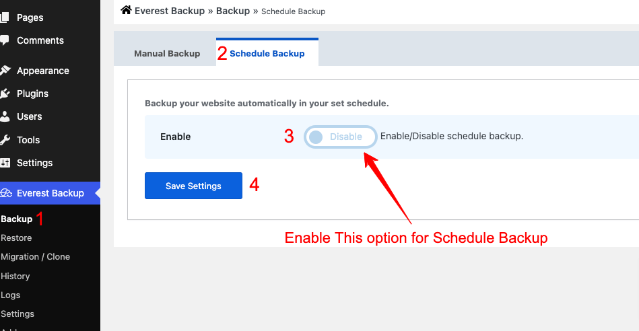The image size is (639, 331).
Task: Open the Restore submenu item
Action: pos(16,237)
